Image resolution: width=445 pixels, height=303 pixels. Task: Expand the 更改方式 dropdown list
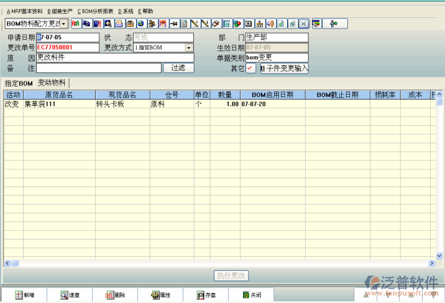click(190, 47)
